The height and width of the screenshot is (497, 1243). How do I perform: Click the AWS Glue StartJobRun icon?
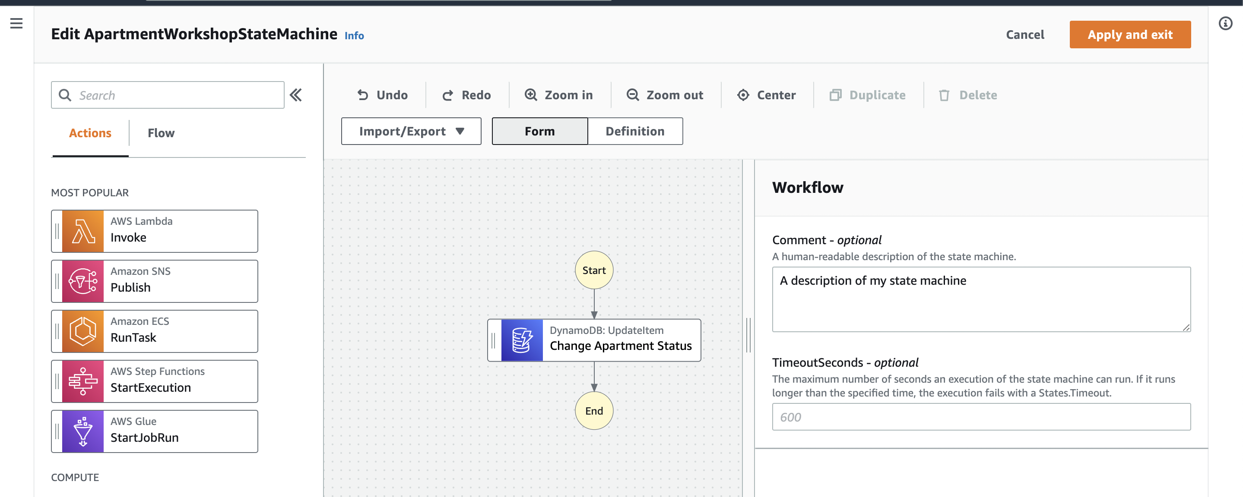pyautogui.click(x=83, y=432)
